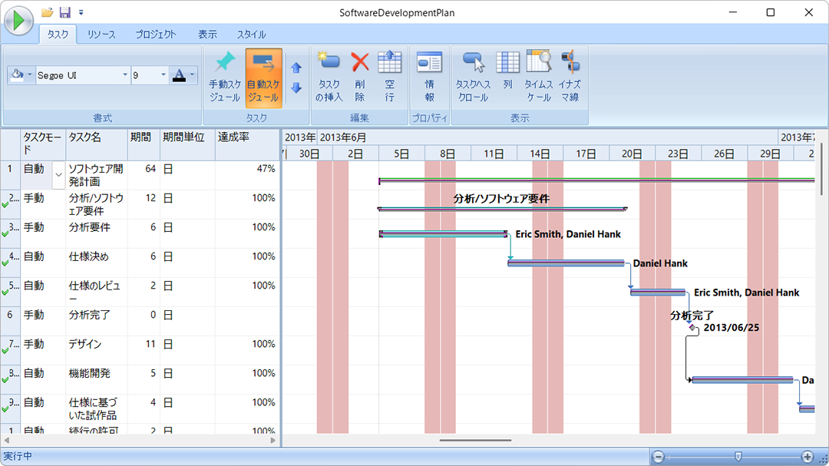829x466 pixels.
Task: Open the 列 columns button
Action: point(507,78)
